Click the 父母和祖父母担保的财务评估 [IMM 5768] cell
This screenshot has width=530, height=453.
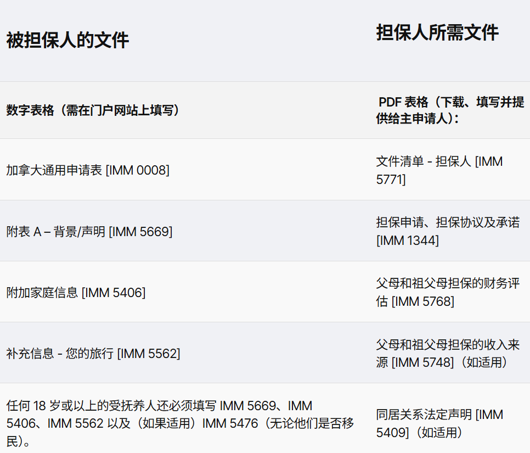(x=448, y=292)
